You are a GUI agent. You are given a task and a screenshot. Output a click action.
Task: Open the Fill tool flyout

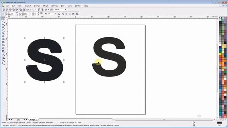[x=3, y=60]
